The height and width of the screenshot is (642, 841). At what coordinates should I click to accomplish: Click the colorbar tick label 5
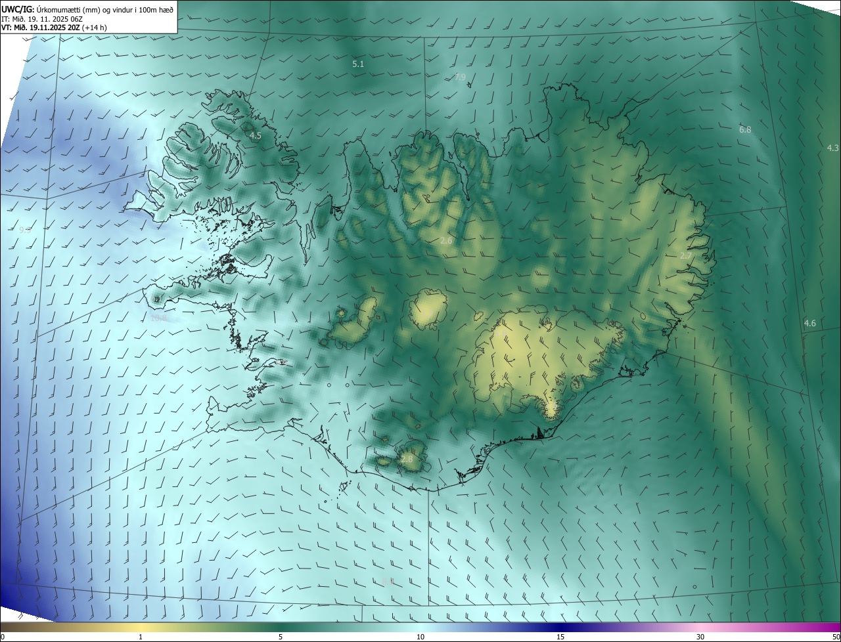tap(281, 637)
